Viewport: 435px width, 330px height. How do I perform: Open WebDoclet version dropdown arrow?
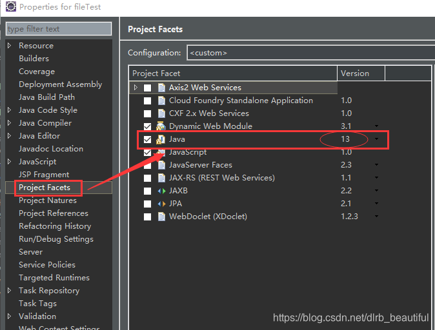[376, 216]
